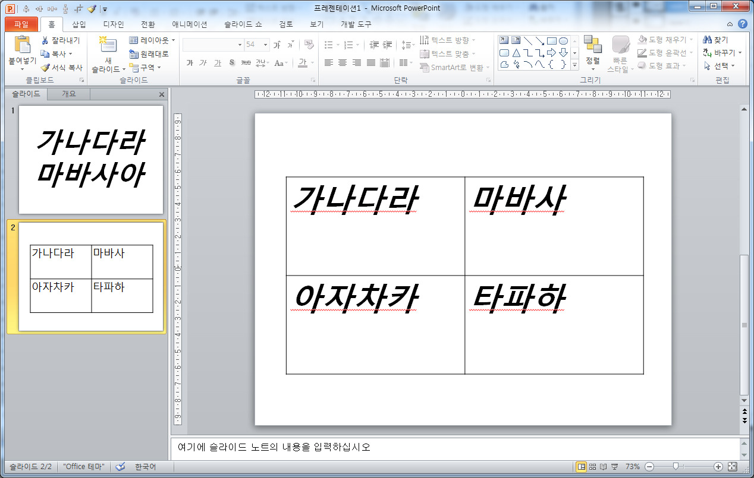Screen dimensions: 754x478
Task: Click the zoom slider handle
Action: [675, 467]
